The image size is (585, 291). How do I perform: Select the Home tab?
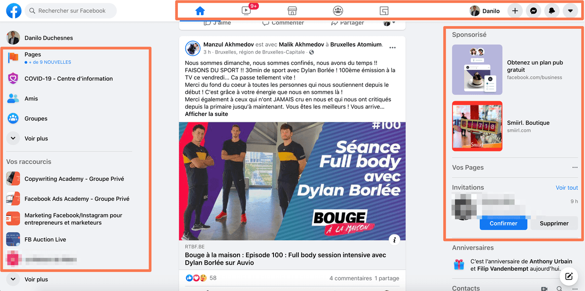(x=199, y=11)
